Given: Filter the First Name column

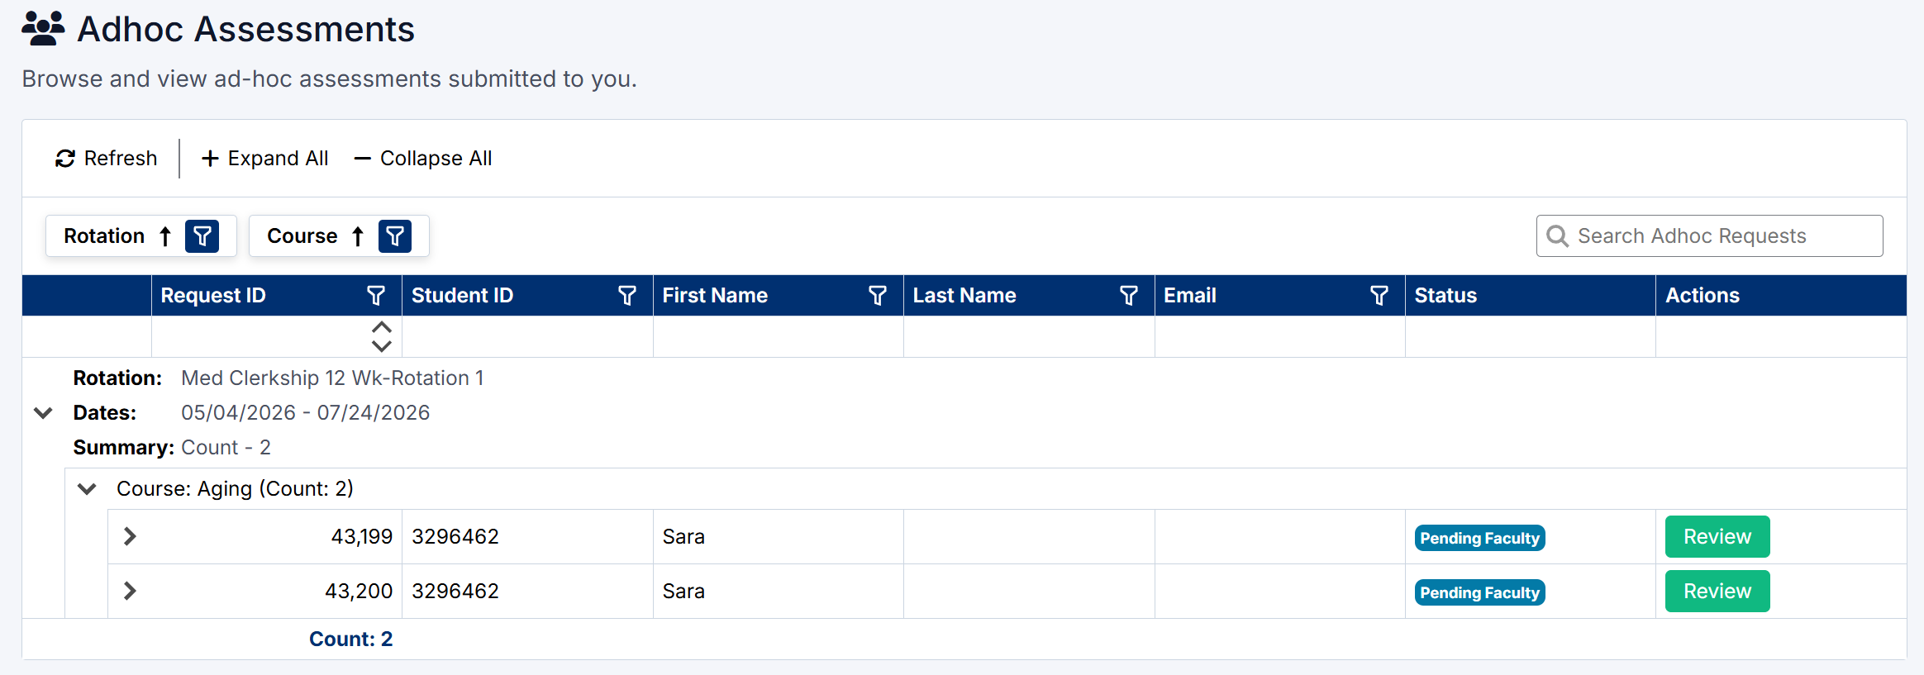Looking at the screenshot, I should [x=878, y=296].
